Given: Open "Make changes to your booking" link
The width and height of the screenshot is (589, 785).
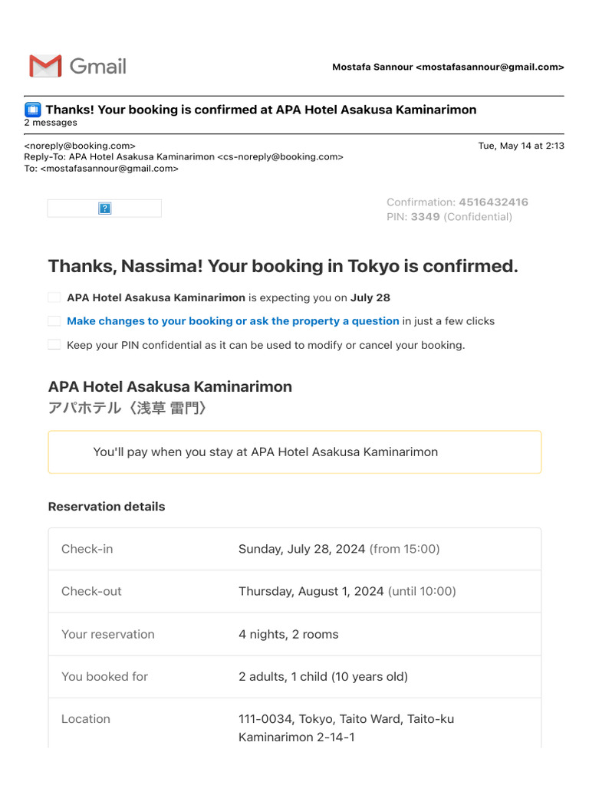Looking at the screenshot, I should coord(232,321).
